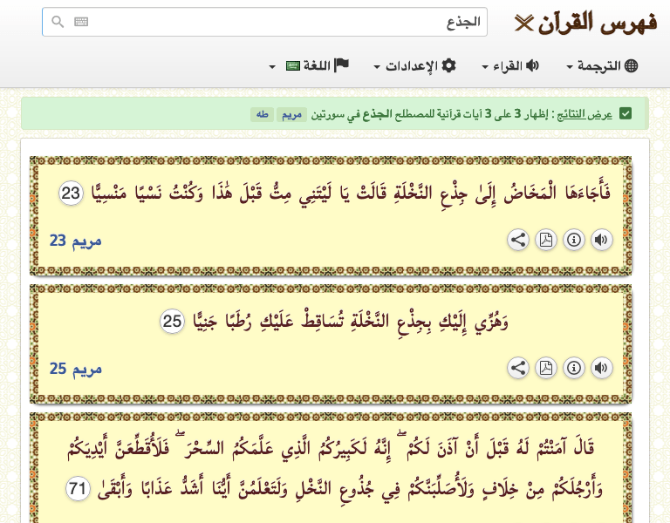Image resolution: width=670 pixels, height=523 pixels.
Task: Toggle the results display checkbox
Action: 626,113
